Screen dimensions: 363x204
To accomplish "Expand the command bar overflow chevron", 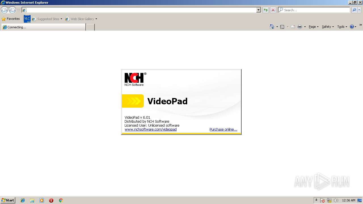I will pyautogui.click(x=360, y=25).
